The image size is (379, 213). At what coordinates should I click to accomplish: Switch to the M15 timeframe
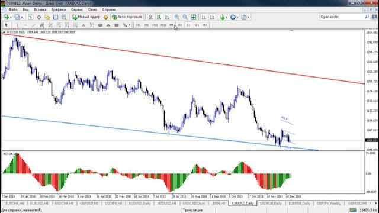point(155,25)
